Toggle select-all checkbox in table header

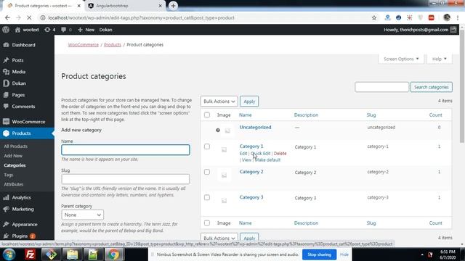click(x=207, y=115)
